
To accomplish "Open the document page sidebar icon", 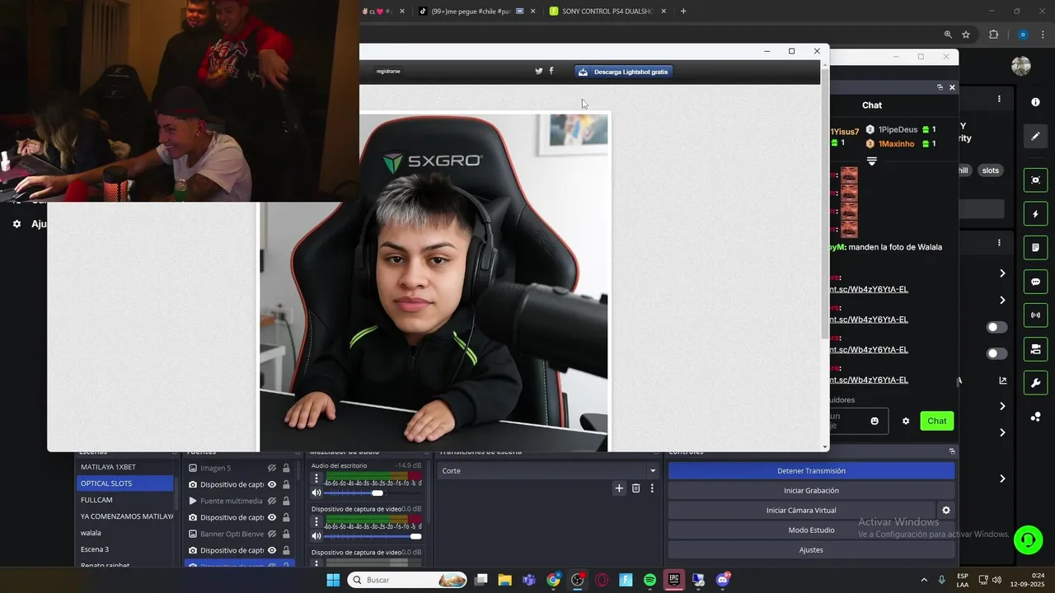I will [1035, 248].
